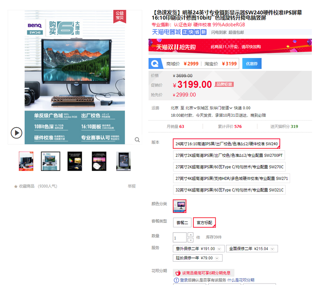Play the product video
The height and width of the screenshot is (285, 316).
(16, 133)
